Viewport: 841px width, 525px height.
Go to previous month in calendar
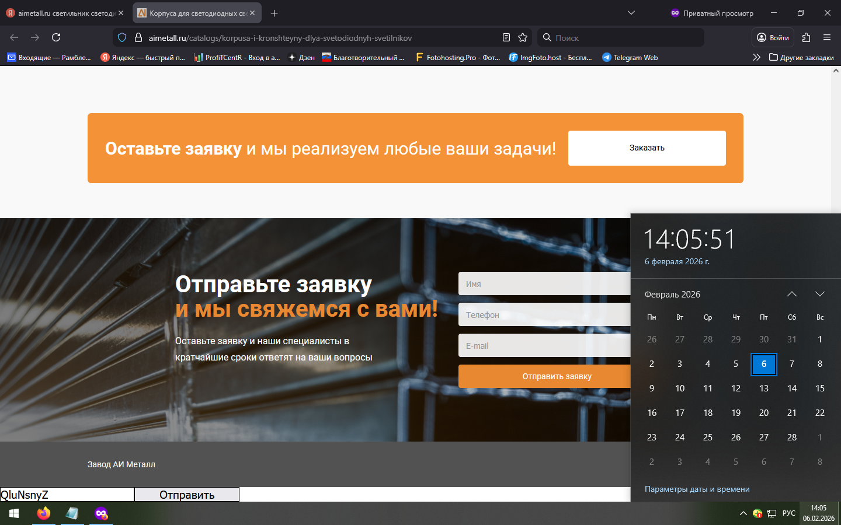[x=791, y=294]
